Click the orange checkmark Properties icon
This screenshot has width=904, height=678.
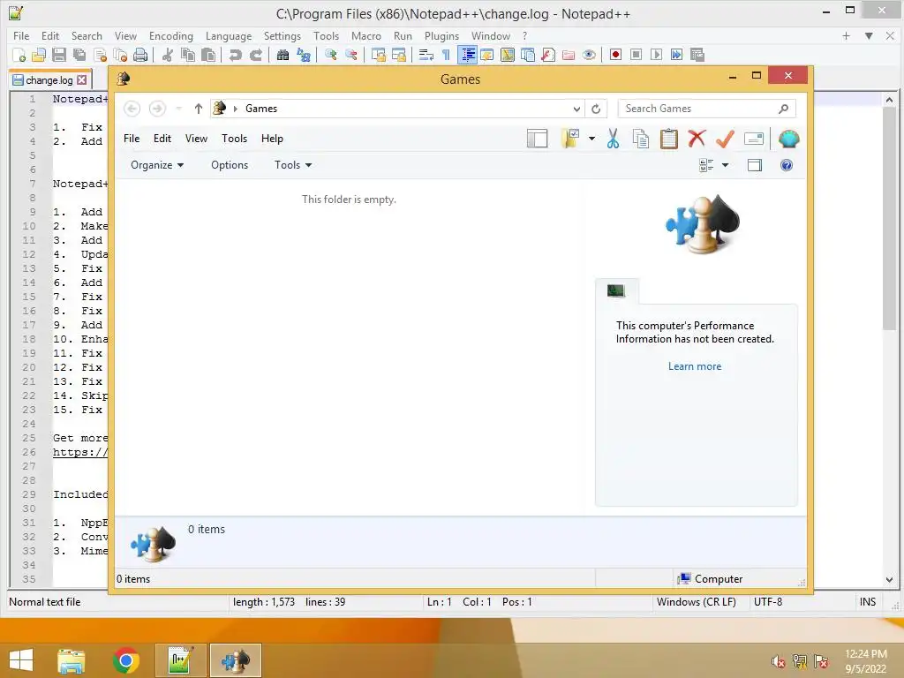(x=725, y=139)
